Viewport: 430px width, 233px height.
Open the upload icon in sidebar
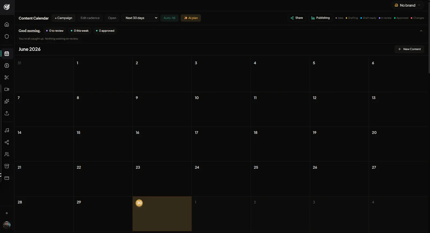(7, 113)
